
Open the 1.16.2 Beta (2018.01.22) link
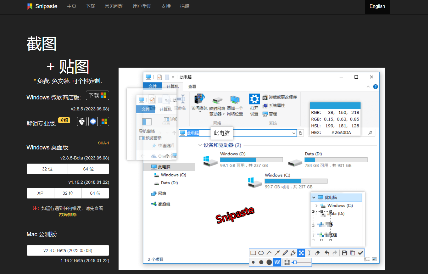85,260
